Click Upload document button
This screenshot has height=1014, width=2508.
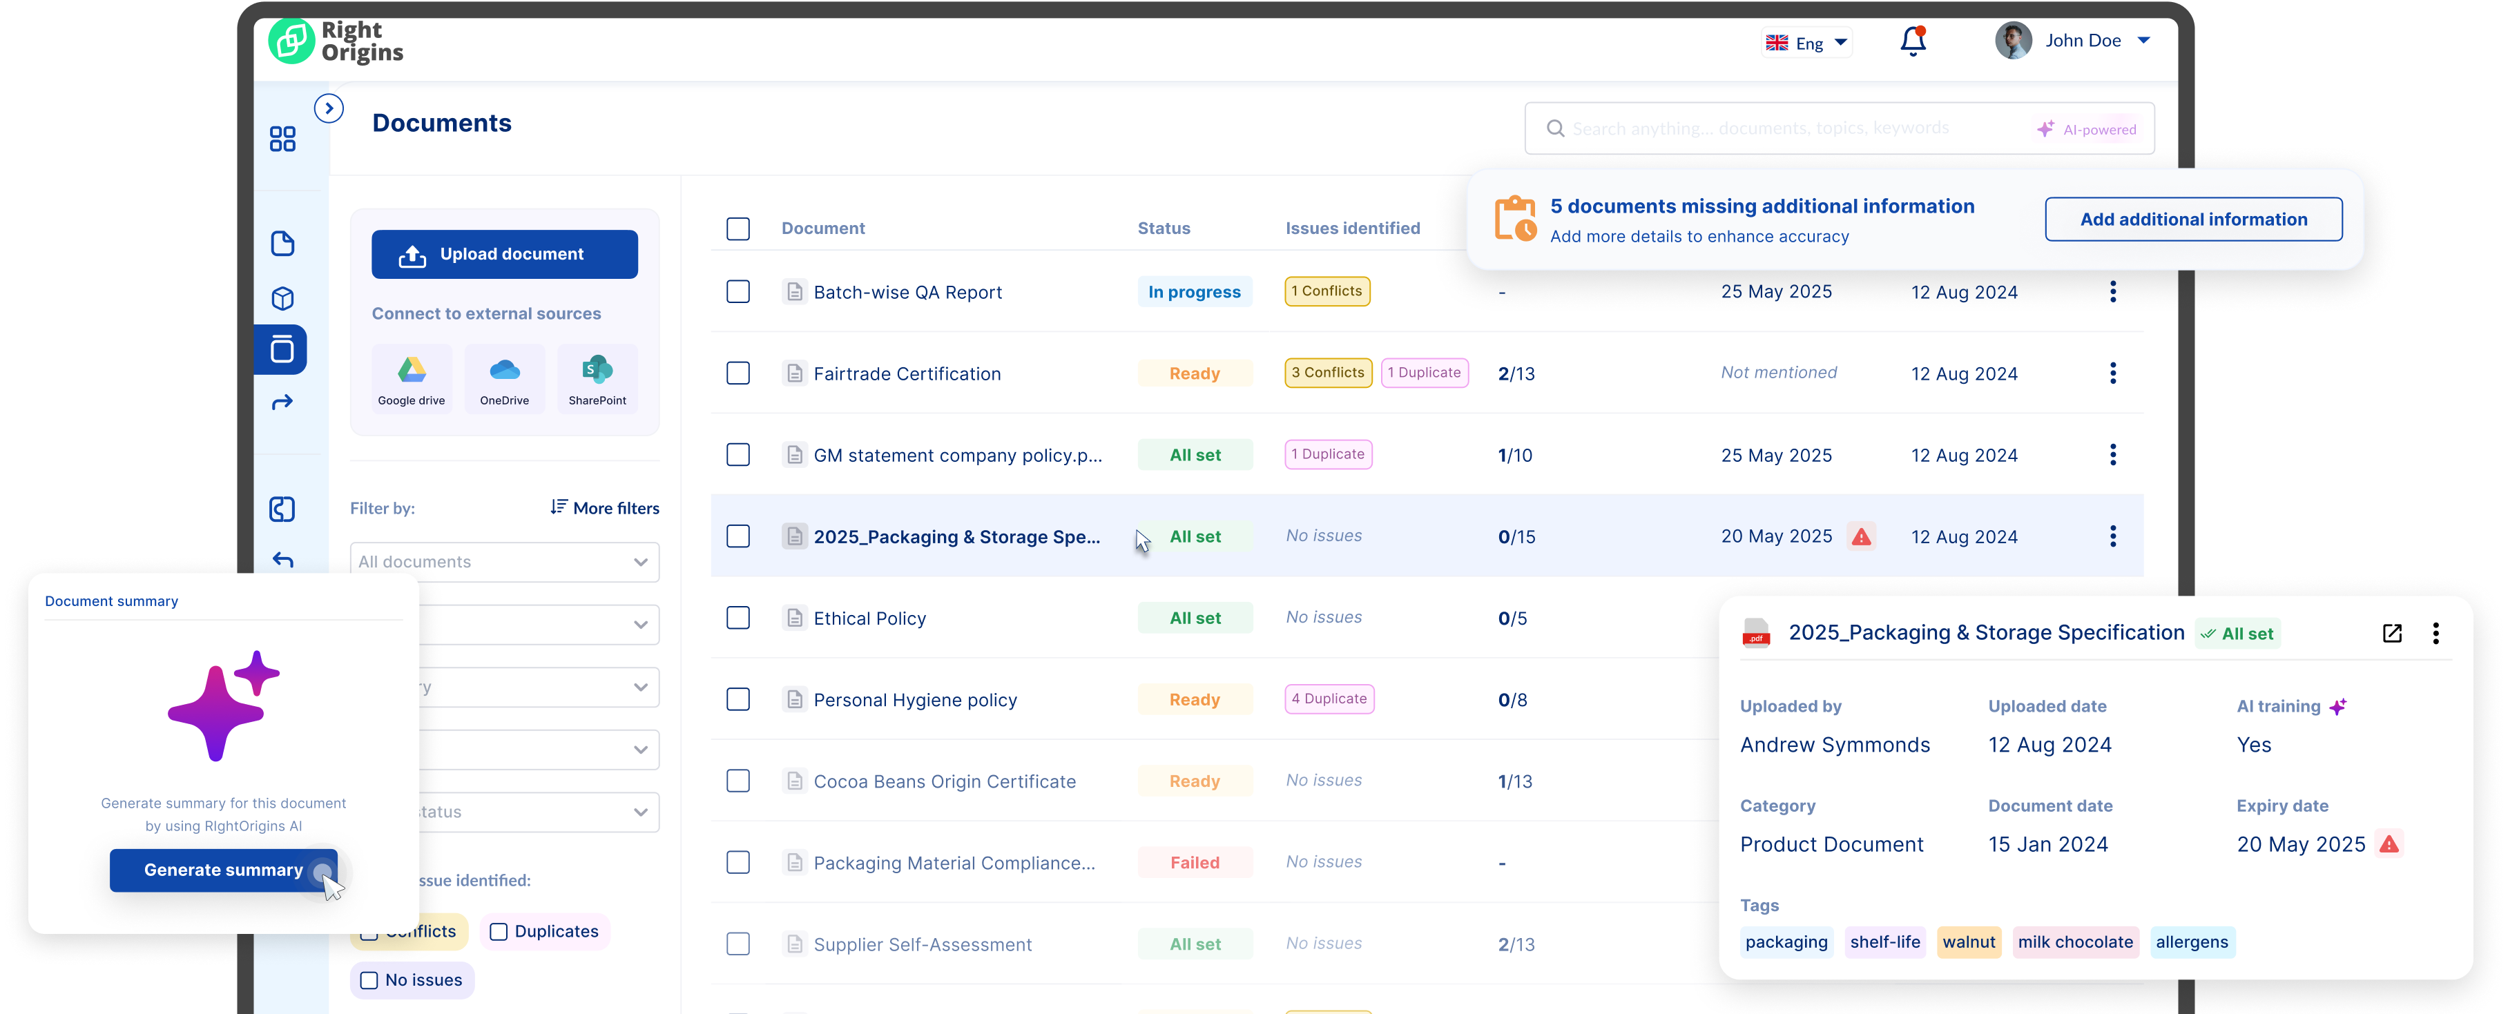pyautogui.click(x=504, y=254)
